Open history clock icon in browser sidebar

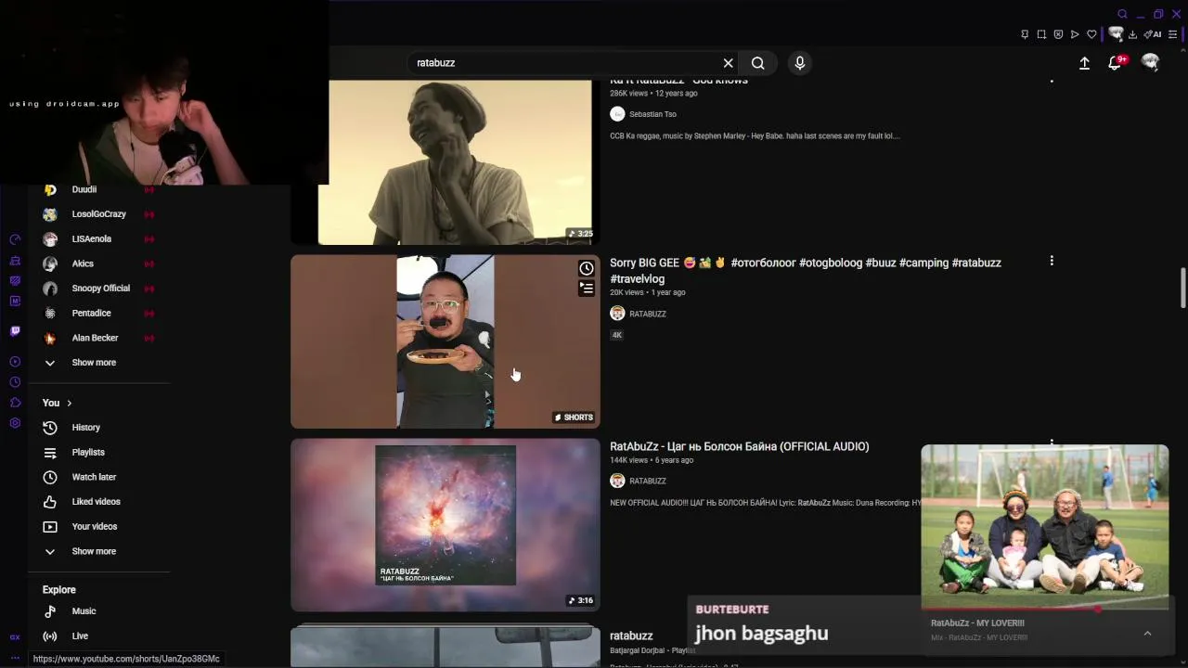pos(15,382)
